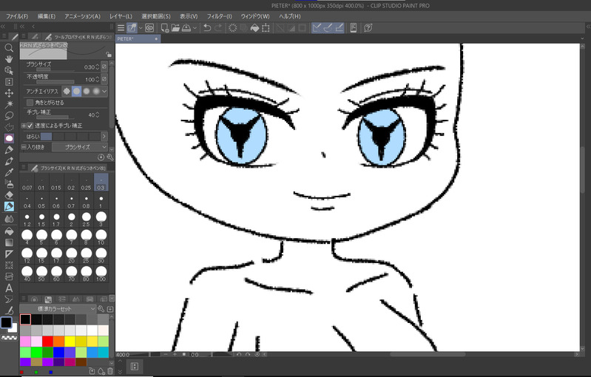
Task: Toggle the brush size dynamics button
Action: tap(104, 67)
